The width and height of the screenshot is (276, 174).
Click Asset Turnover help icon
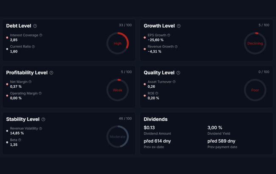point(174,82)
